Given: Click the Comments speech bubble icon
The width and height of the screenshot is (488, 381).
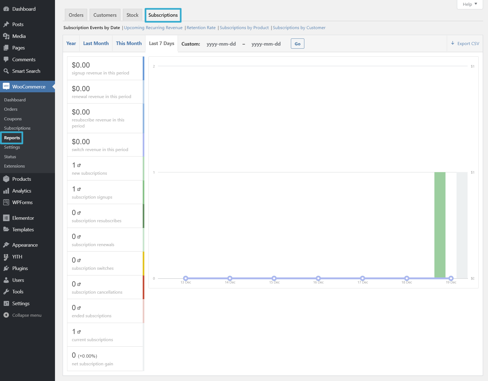Looking at the screenshot, I should [6, 59].
